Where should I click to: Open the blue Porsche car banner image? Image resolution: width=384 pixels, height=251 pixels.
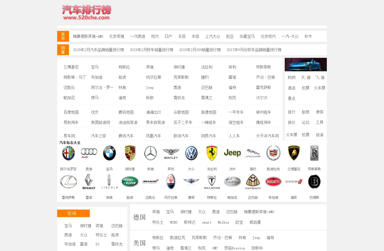(306, 65)
